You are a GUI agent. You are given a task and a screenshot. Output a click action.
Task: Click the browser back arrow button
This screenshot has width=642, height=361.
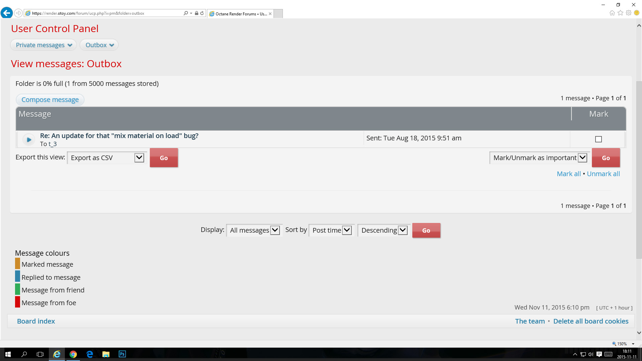pos(7,13)
